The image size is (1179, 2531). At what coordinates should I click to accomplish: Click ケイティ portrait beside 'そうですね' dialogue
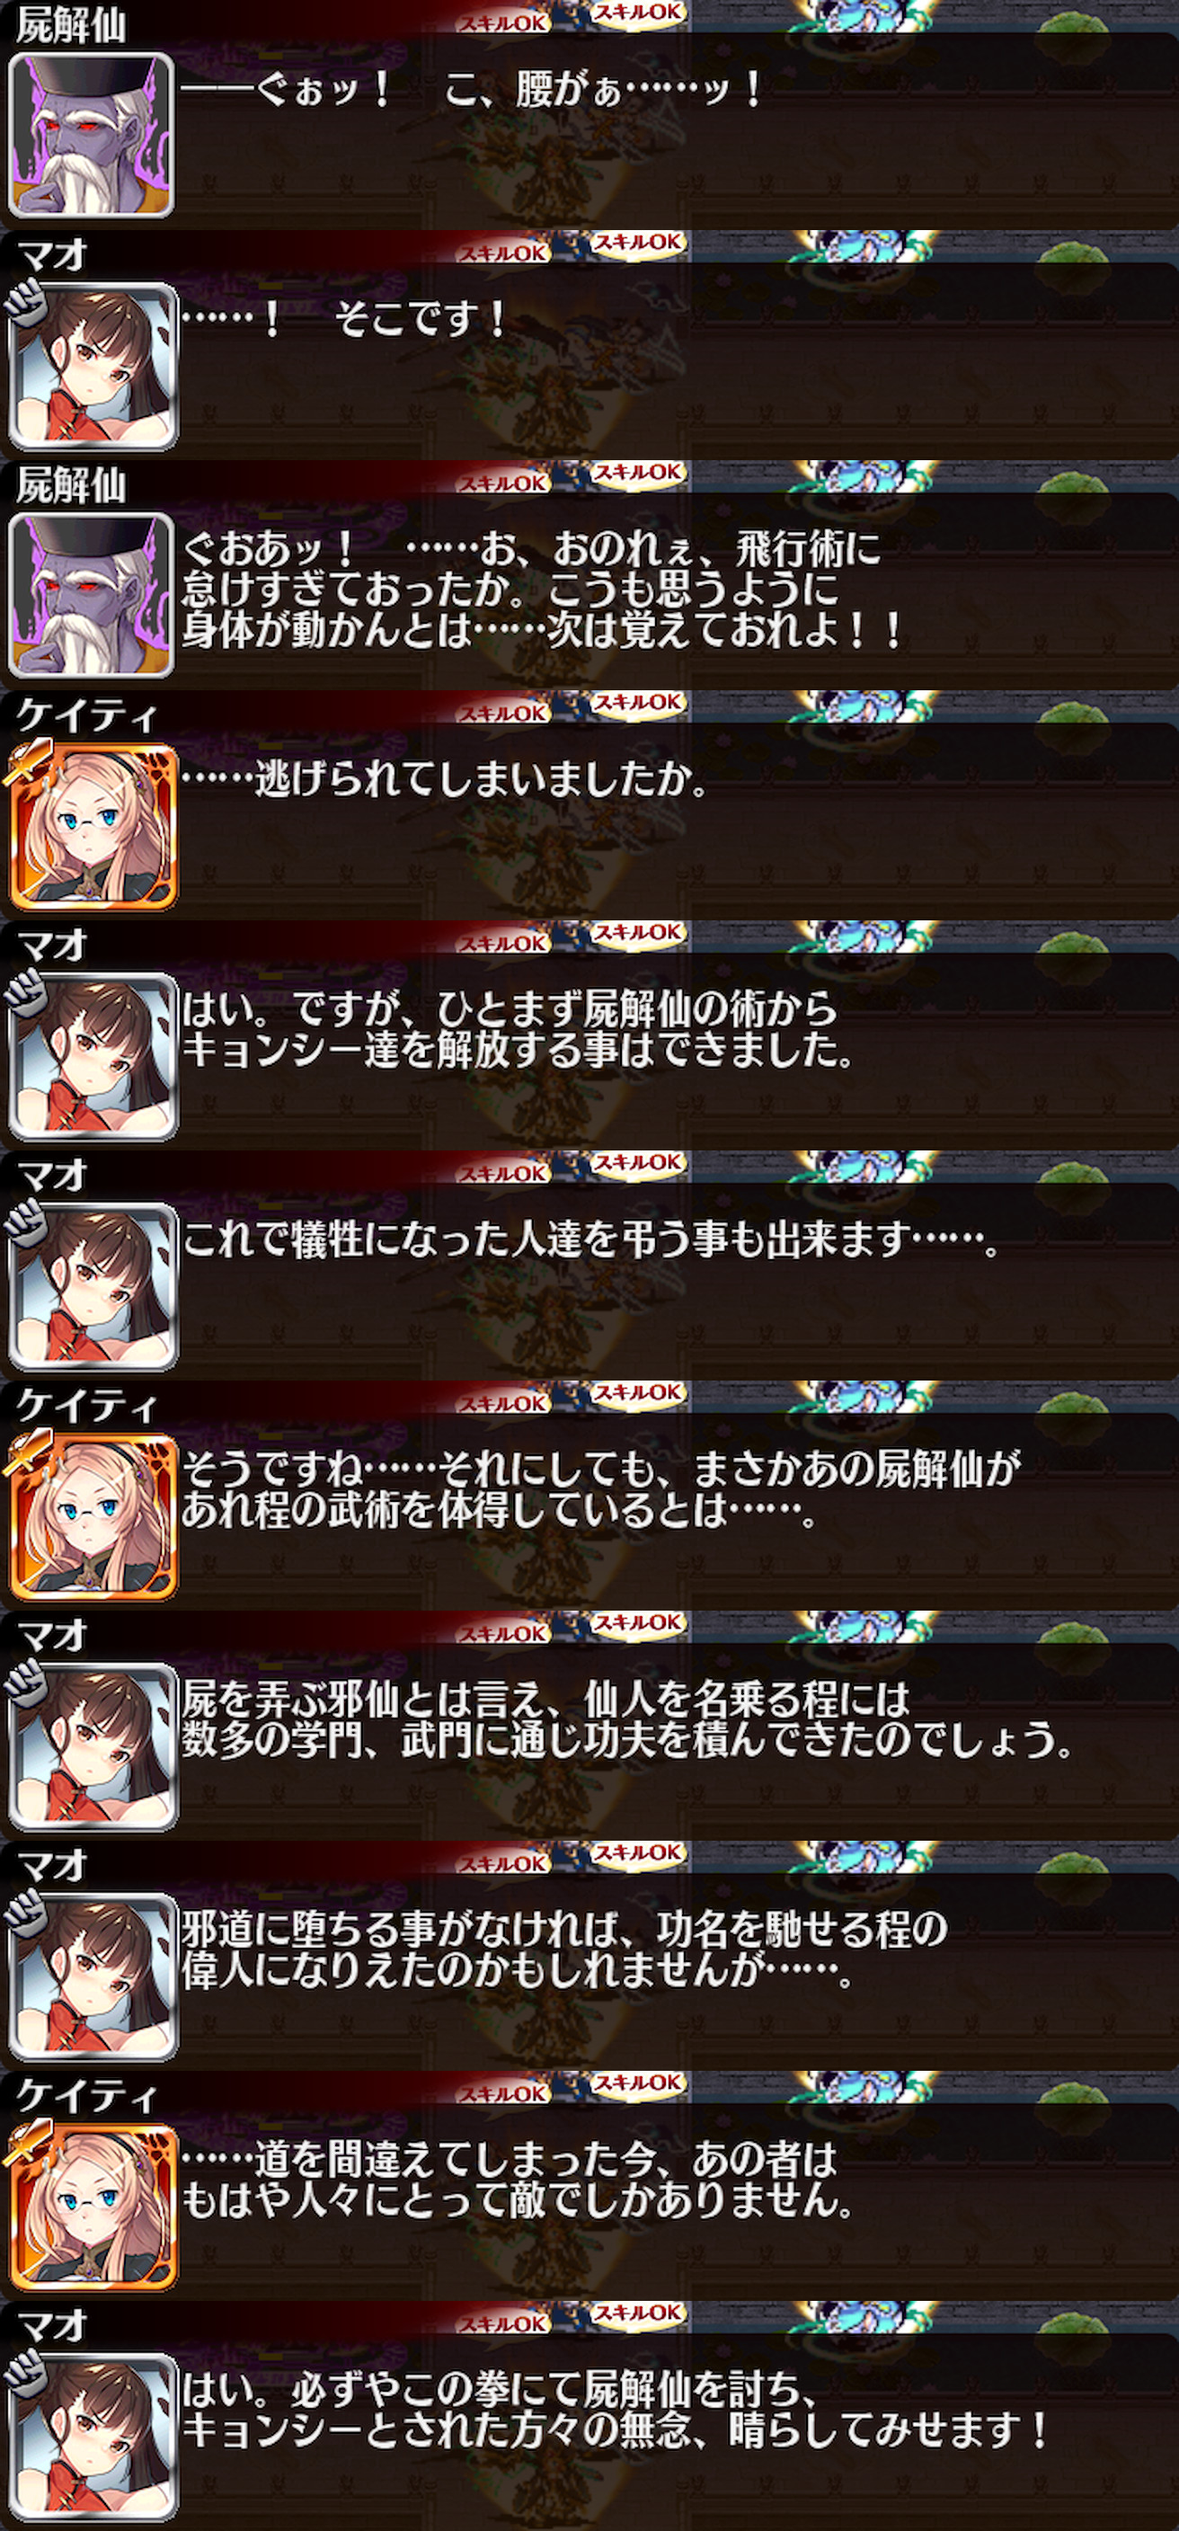pyautogui.click(x=93, y=1515)
